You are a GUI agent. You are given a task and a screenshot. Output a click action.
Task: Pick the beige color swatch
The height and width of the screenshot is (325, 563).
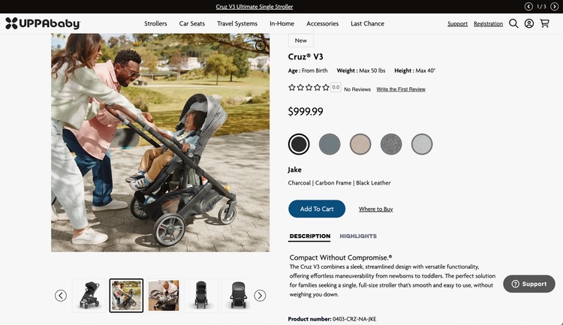coord(360,144)
